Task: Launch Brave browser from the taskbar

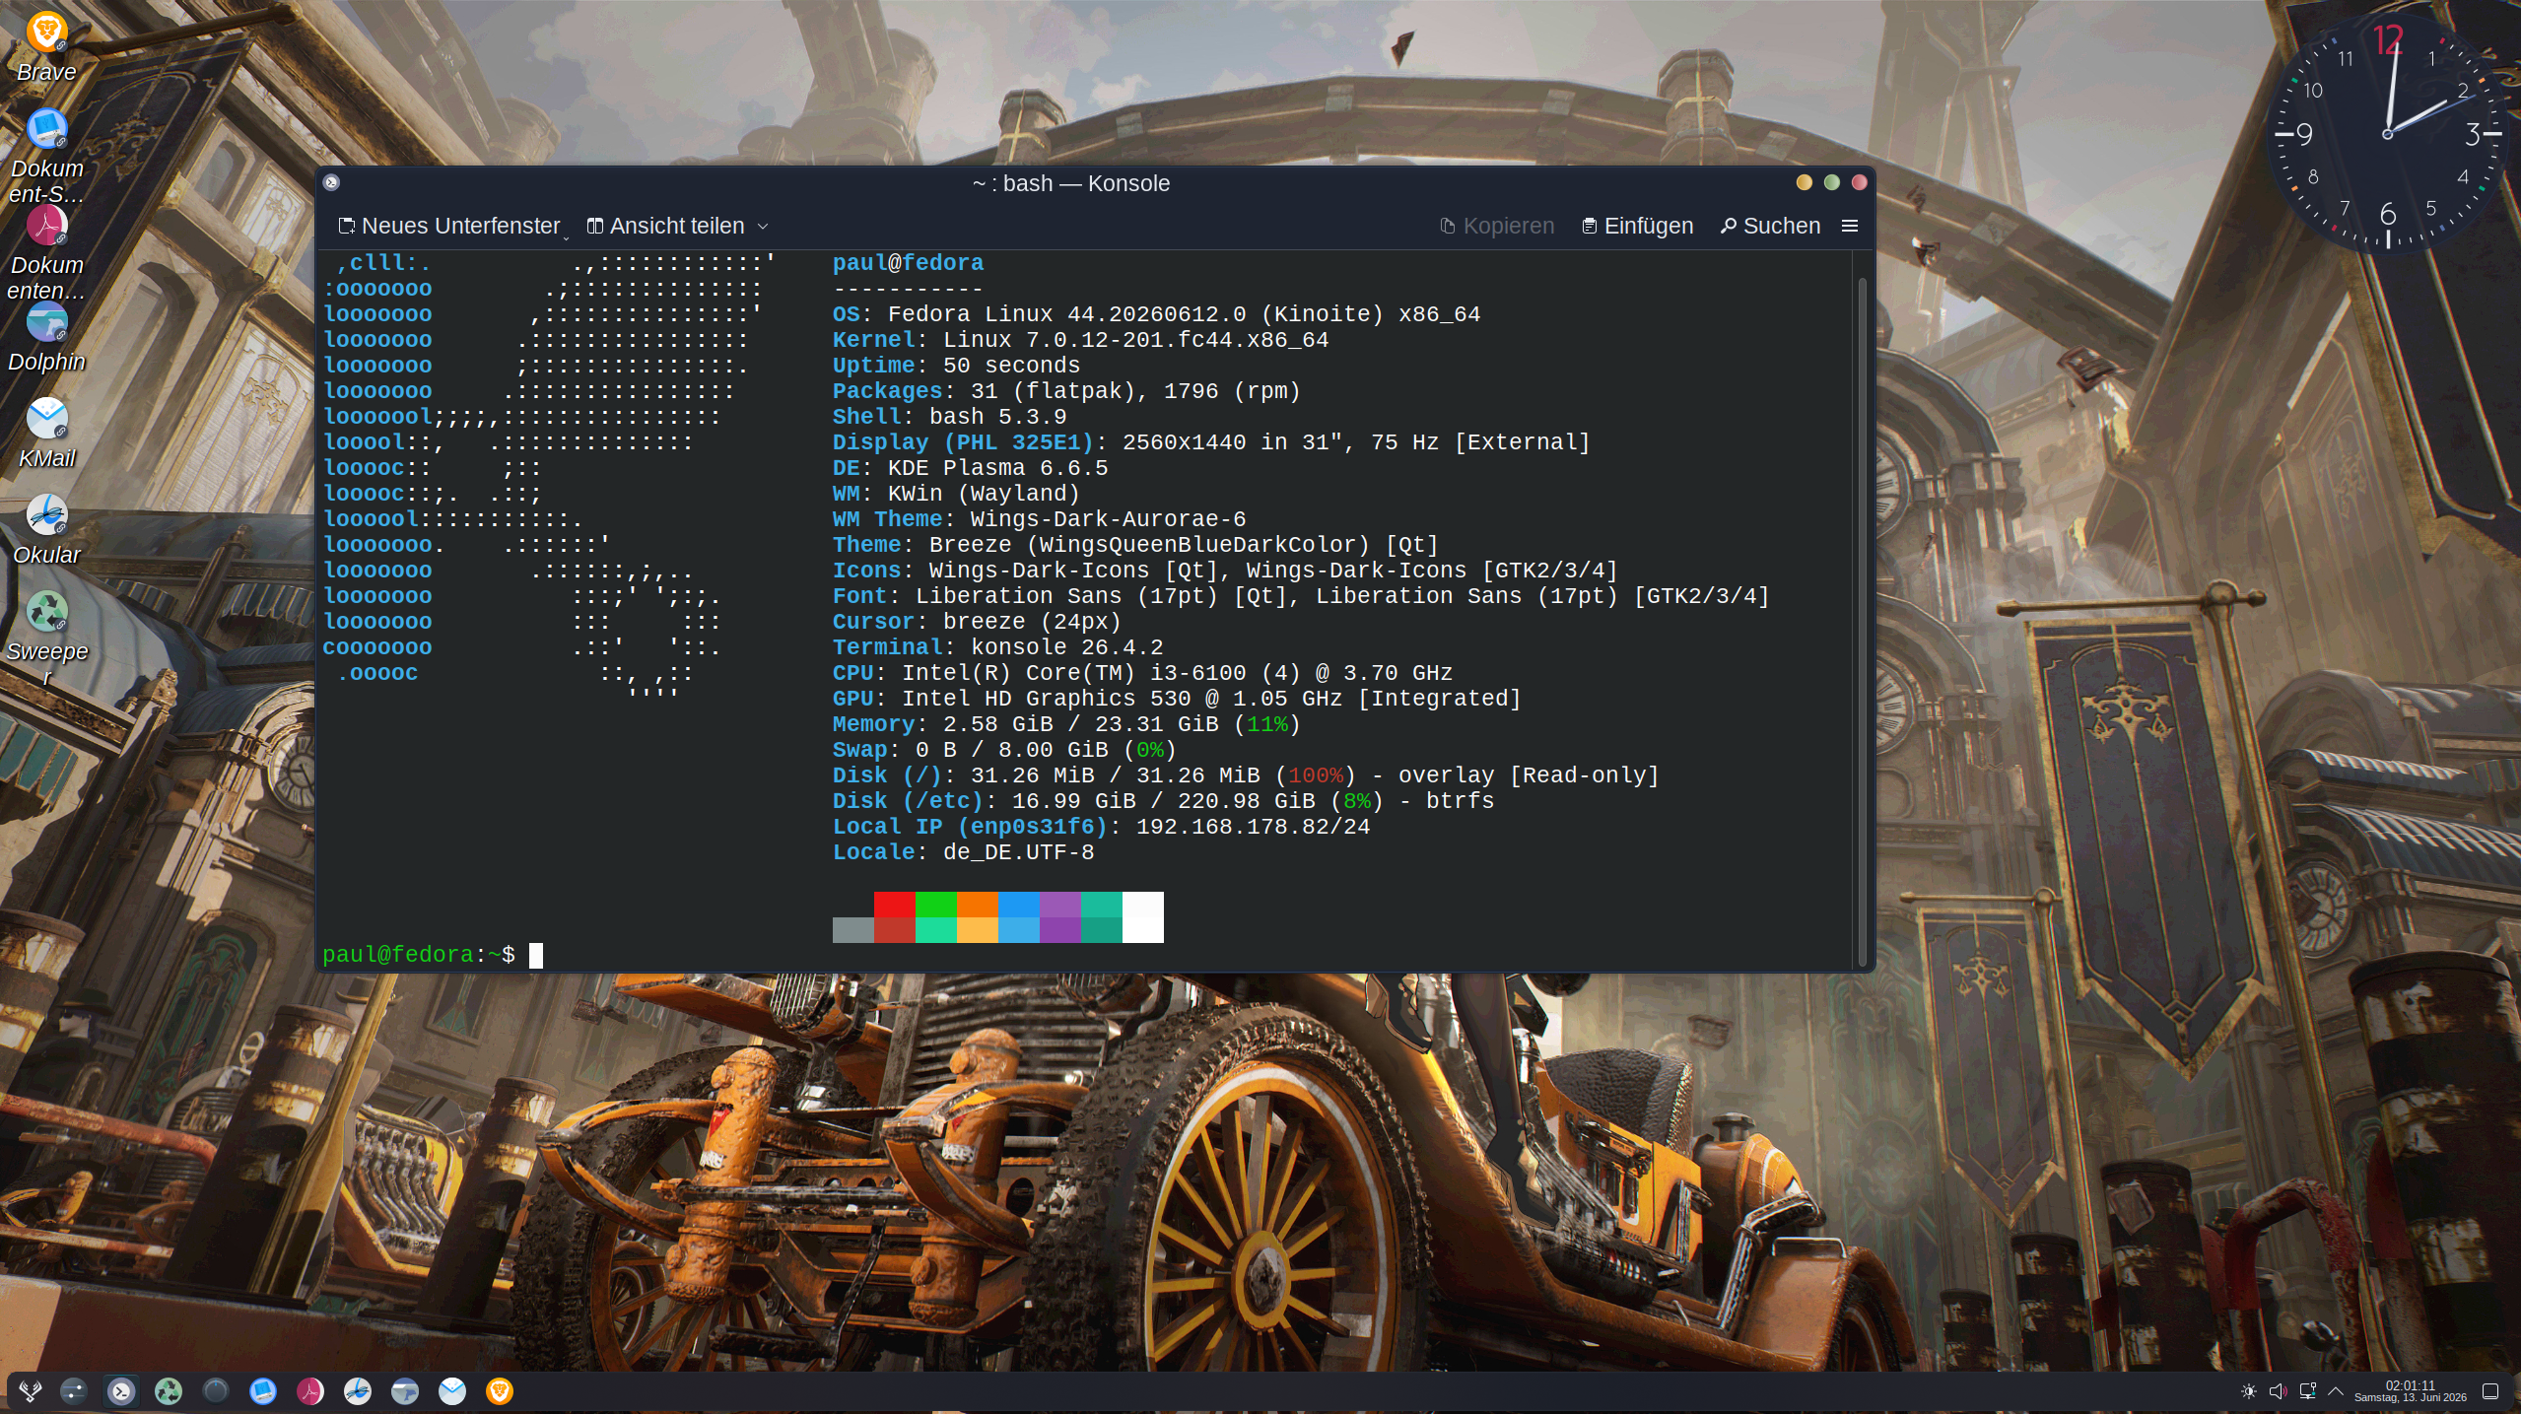Action: pos(500,1390)
